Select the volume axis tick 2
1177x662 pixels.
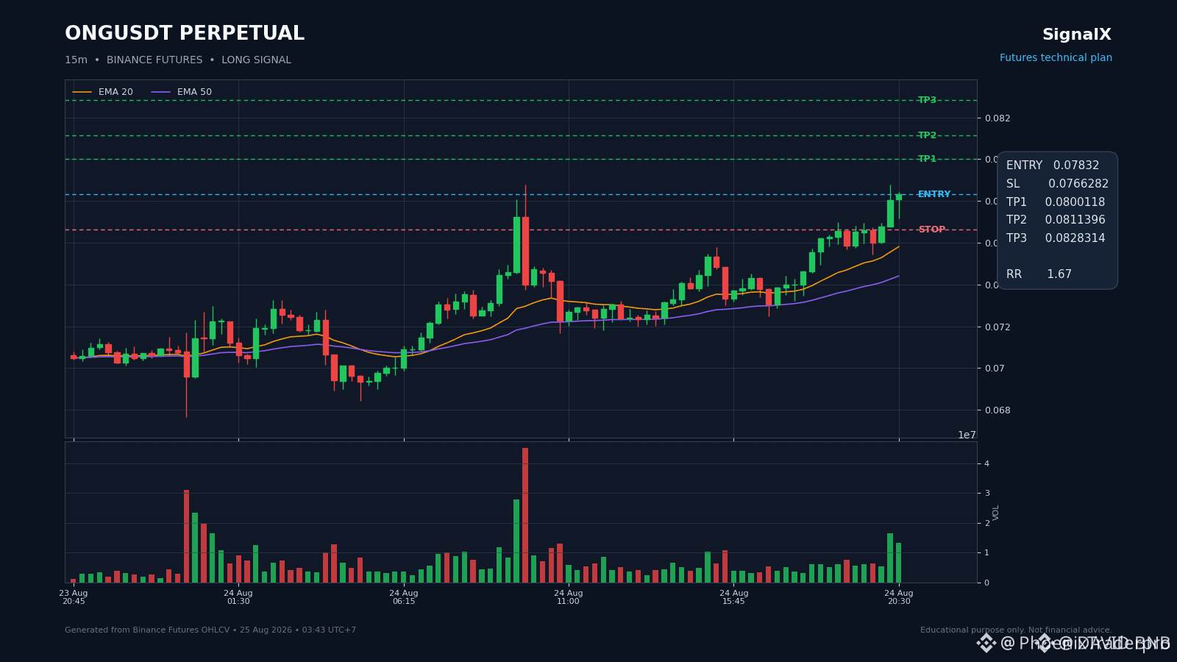coord(987,523)
